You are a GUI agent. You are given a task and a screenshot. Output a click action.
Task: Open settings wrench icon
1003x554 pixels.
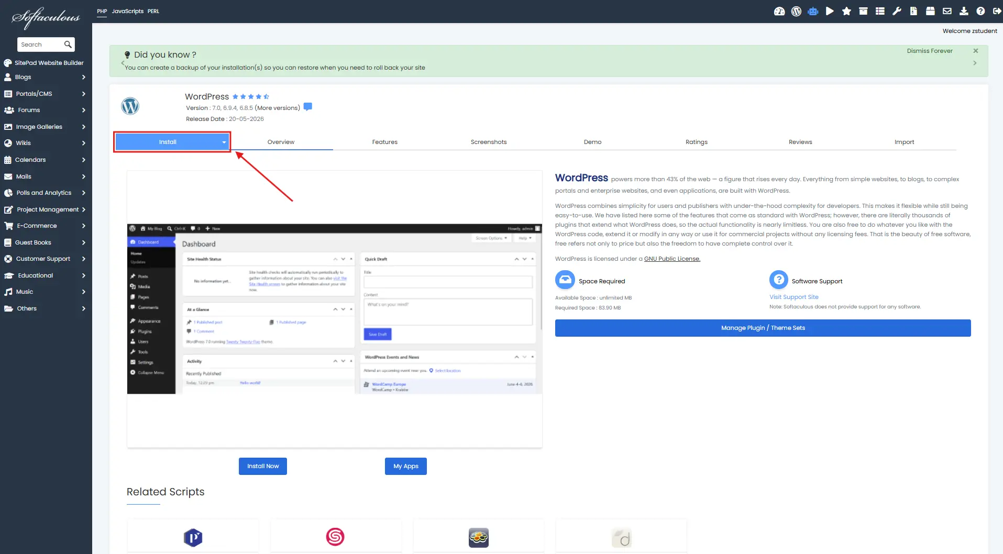[x=897, y=11]
